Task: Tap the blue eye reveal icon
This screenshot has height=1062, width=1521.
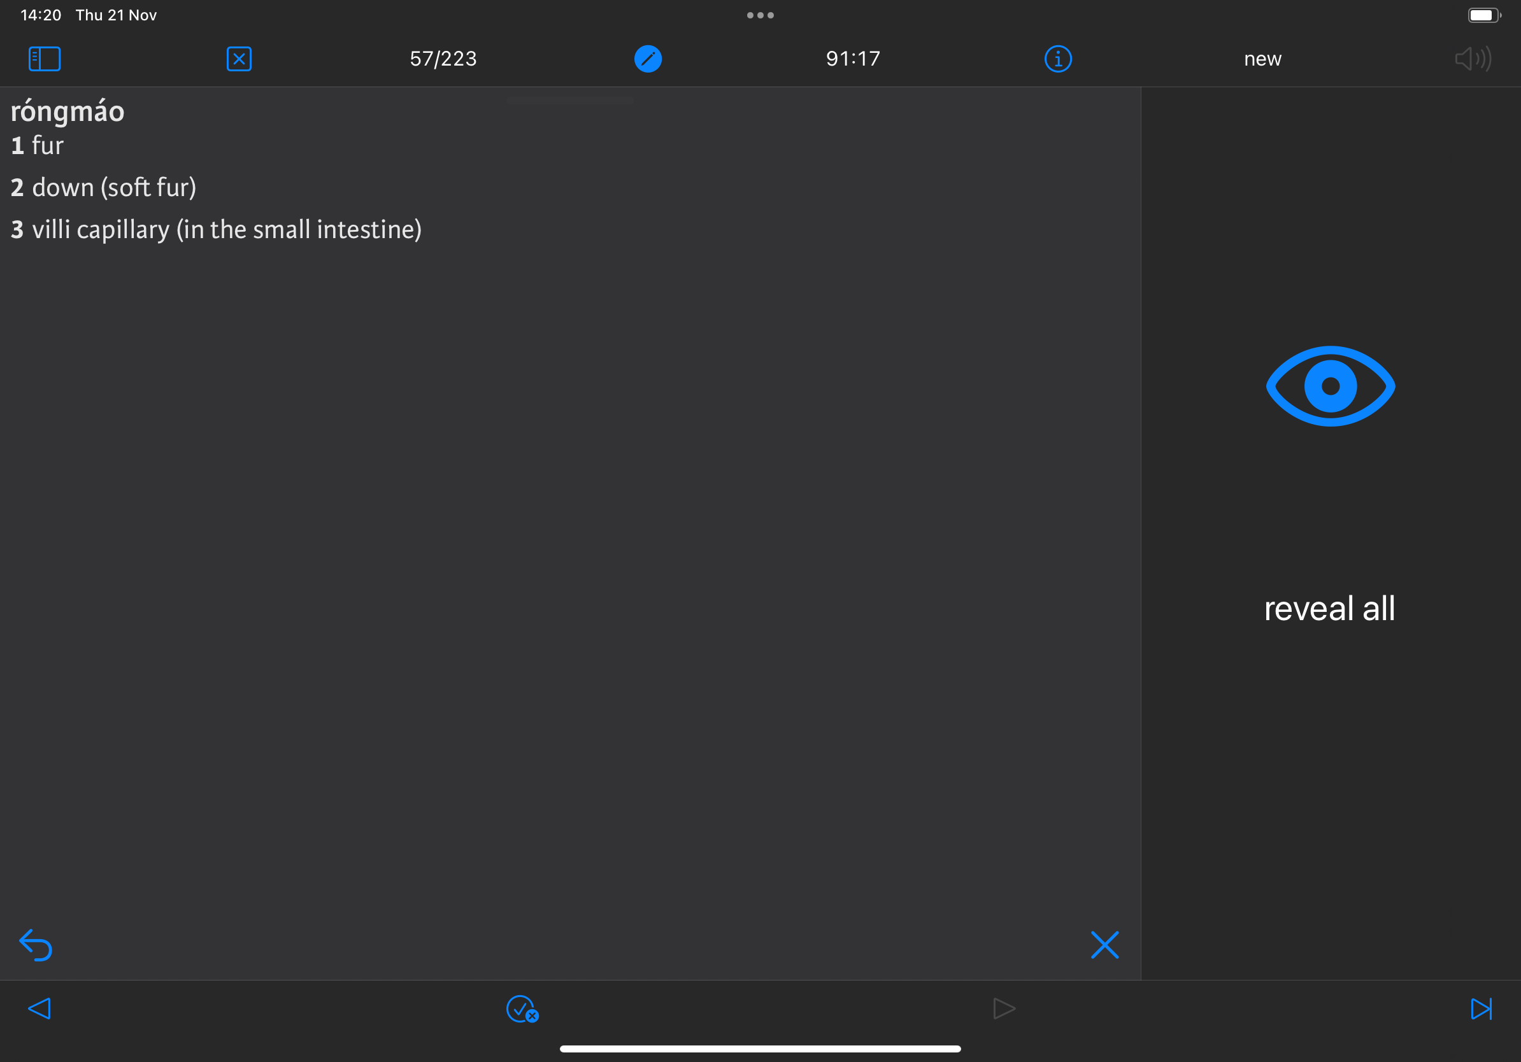Action: pyautogui.click(x=1330, y=386)
